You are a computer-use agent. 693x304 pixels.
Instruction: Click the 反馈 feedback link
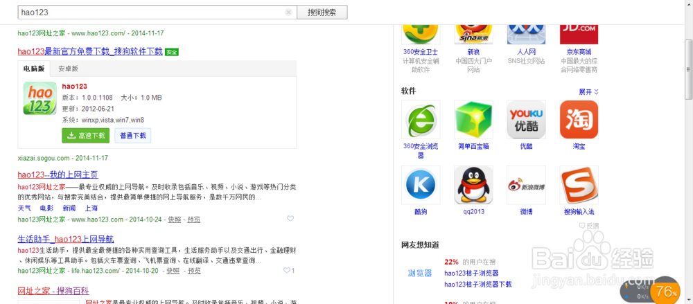[x=589, y=225]
